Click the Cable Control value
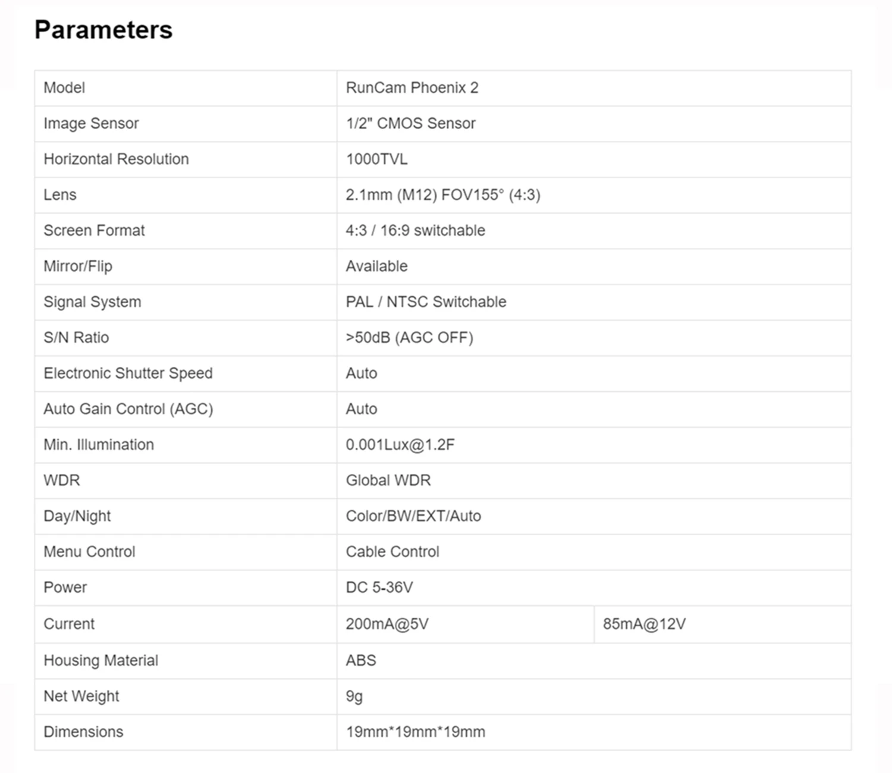Viewport: 892px width, 773px height. [392, 552]
